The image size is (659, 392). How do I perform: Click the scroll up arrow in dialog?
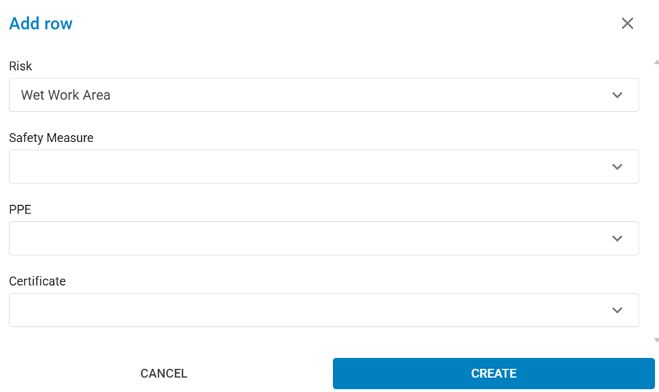coord(656,62)
